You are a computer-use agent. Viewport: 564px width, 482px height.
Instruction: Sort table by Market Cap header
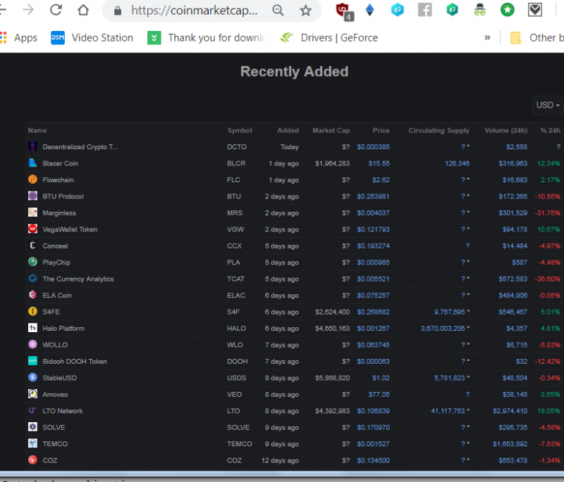click(331, 131)
